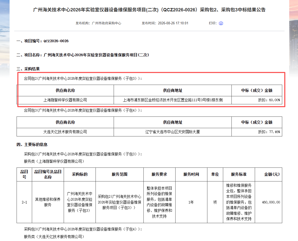Select publisher text 广州市政府采购中心
Screen dimensions: 298x241
tap(106, 23)
